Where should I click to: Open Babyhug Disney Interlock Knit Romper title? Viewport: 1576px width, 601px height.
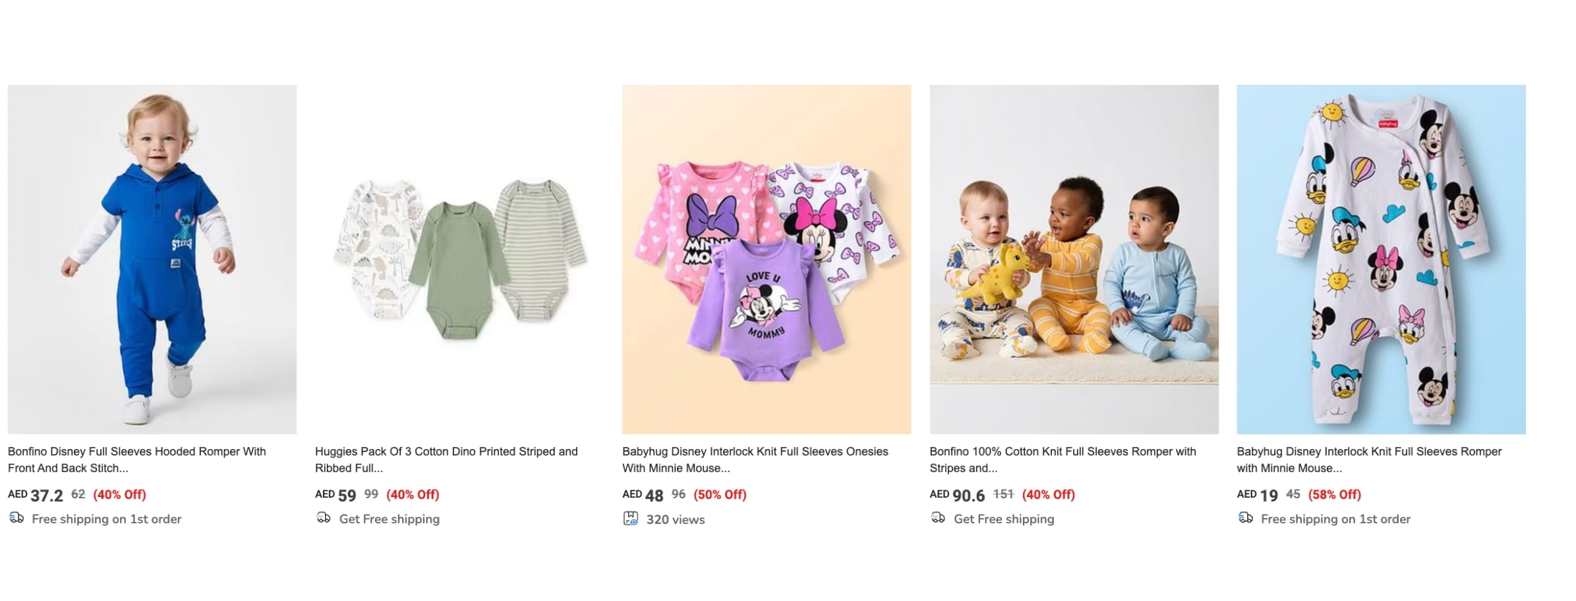click(1368, 459)
